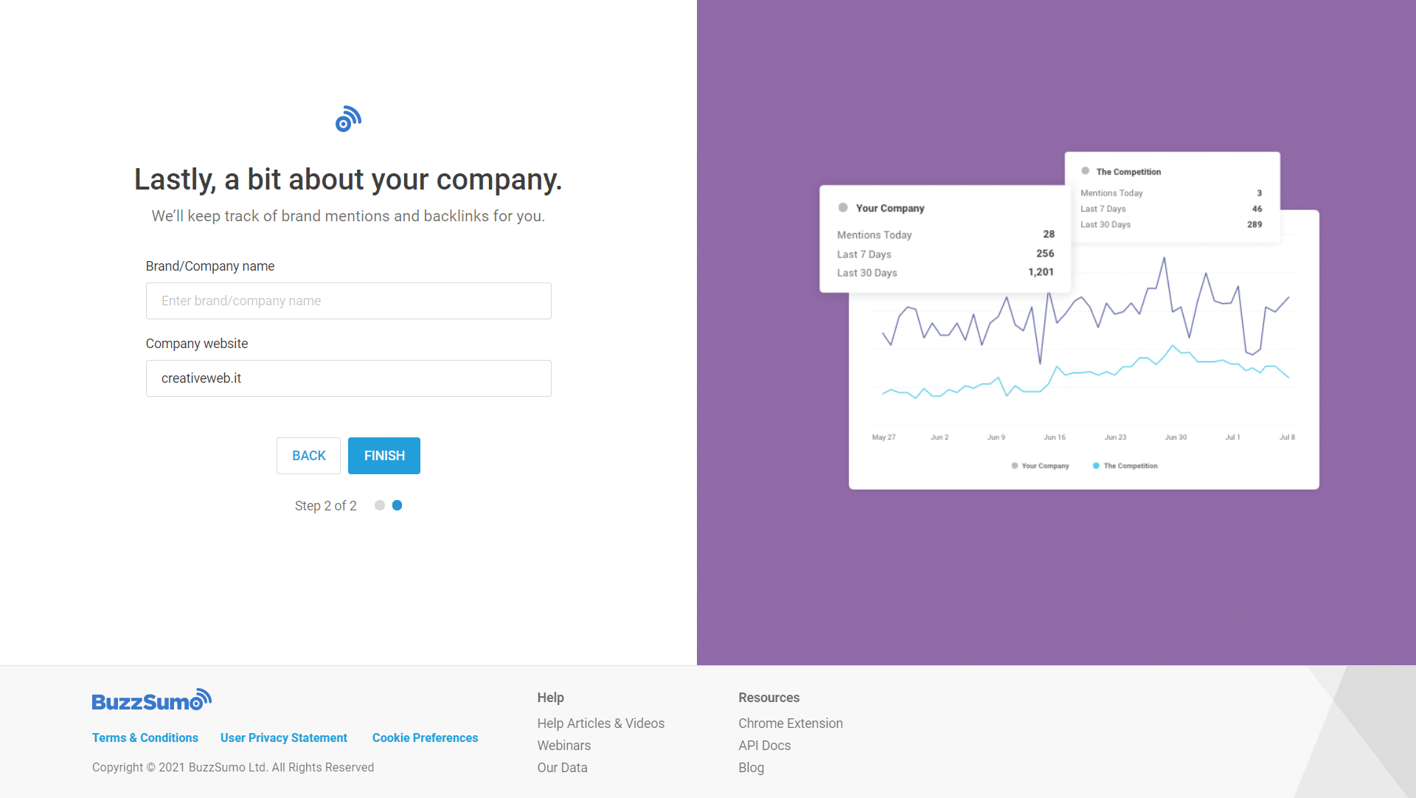
Task: Open User Privacy Statement link
Action: (x=284, y=738)
